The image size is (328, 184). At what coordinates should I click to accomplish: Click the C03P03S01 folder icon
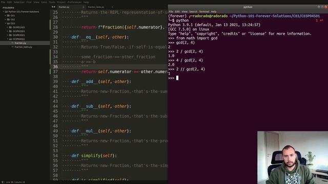click(10, 35)
